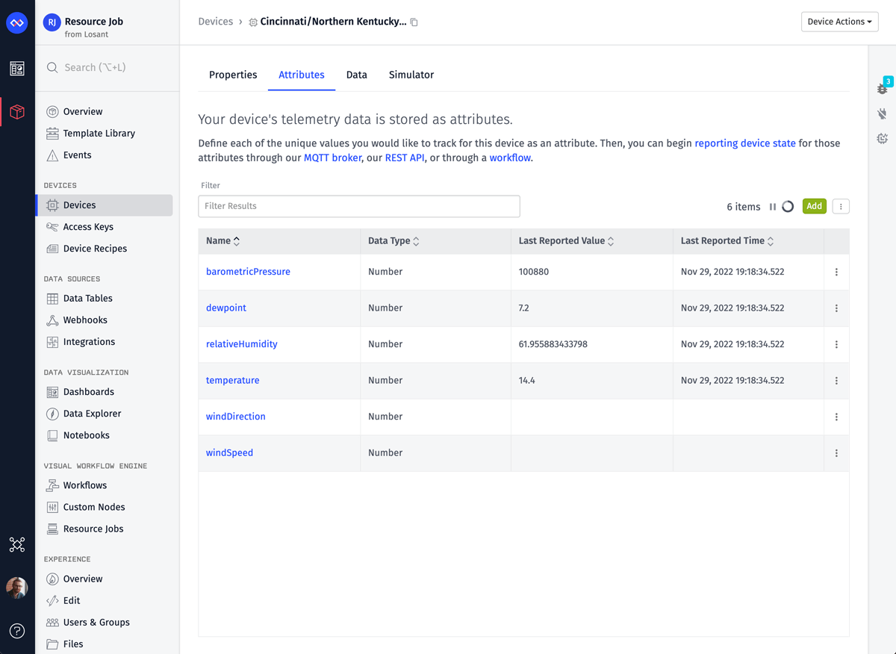
Task: Switch to the Data tab
Action: (357, 75)
